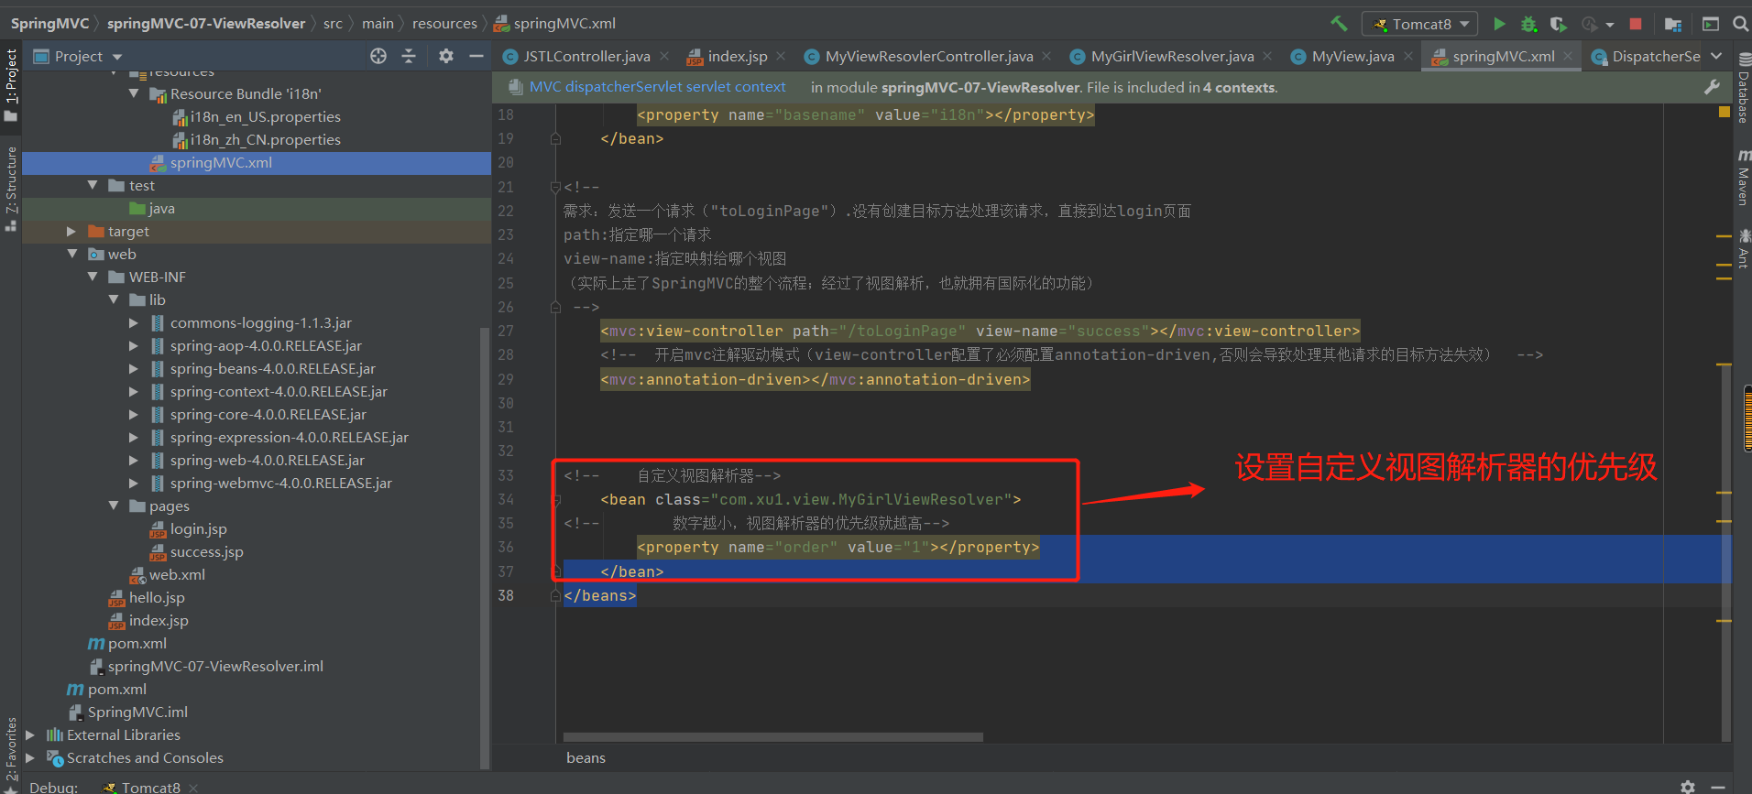Open Debug panel settings gear

point(1688,787)
